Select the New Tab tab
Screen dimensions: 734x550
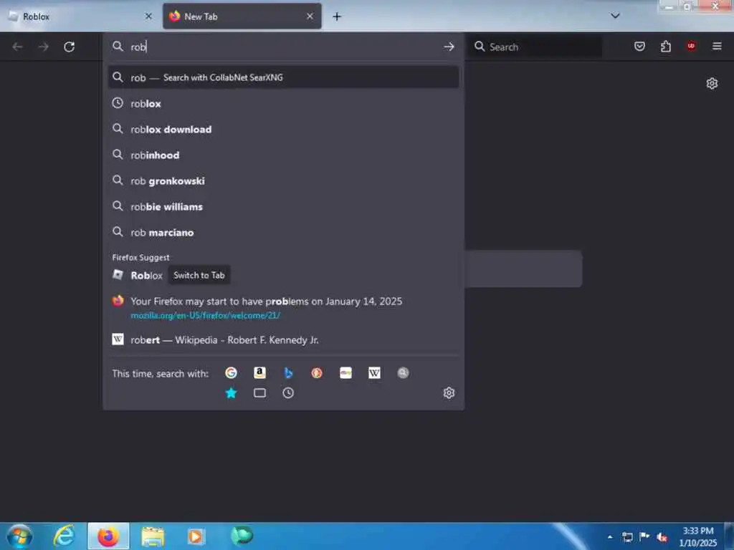click(242, 16)
